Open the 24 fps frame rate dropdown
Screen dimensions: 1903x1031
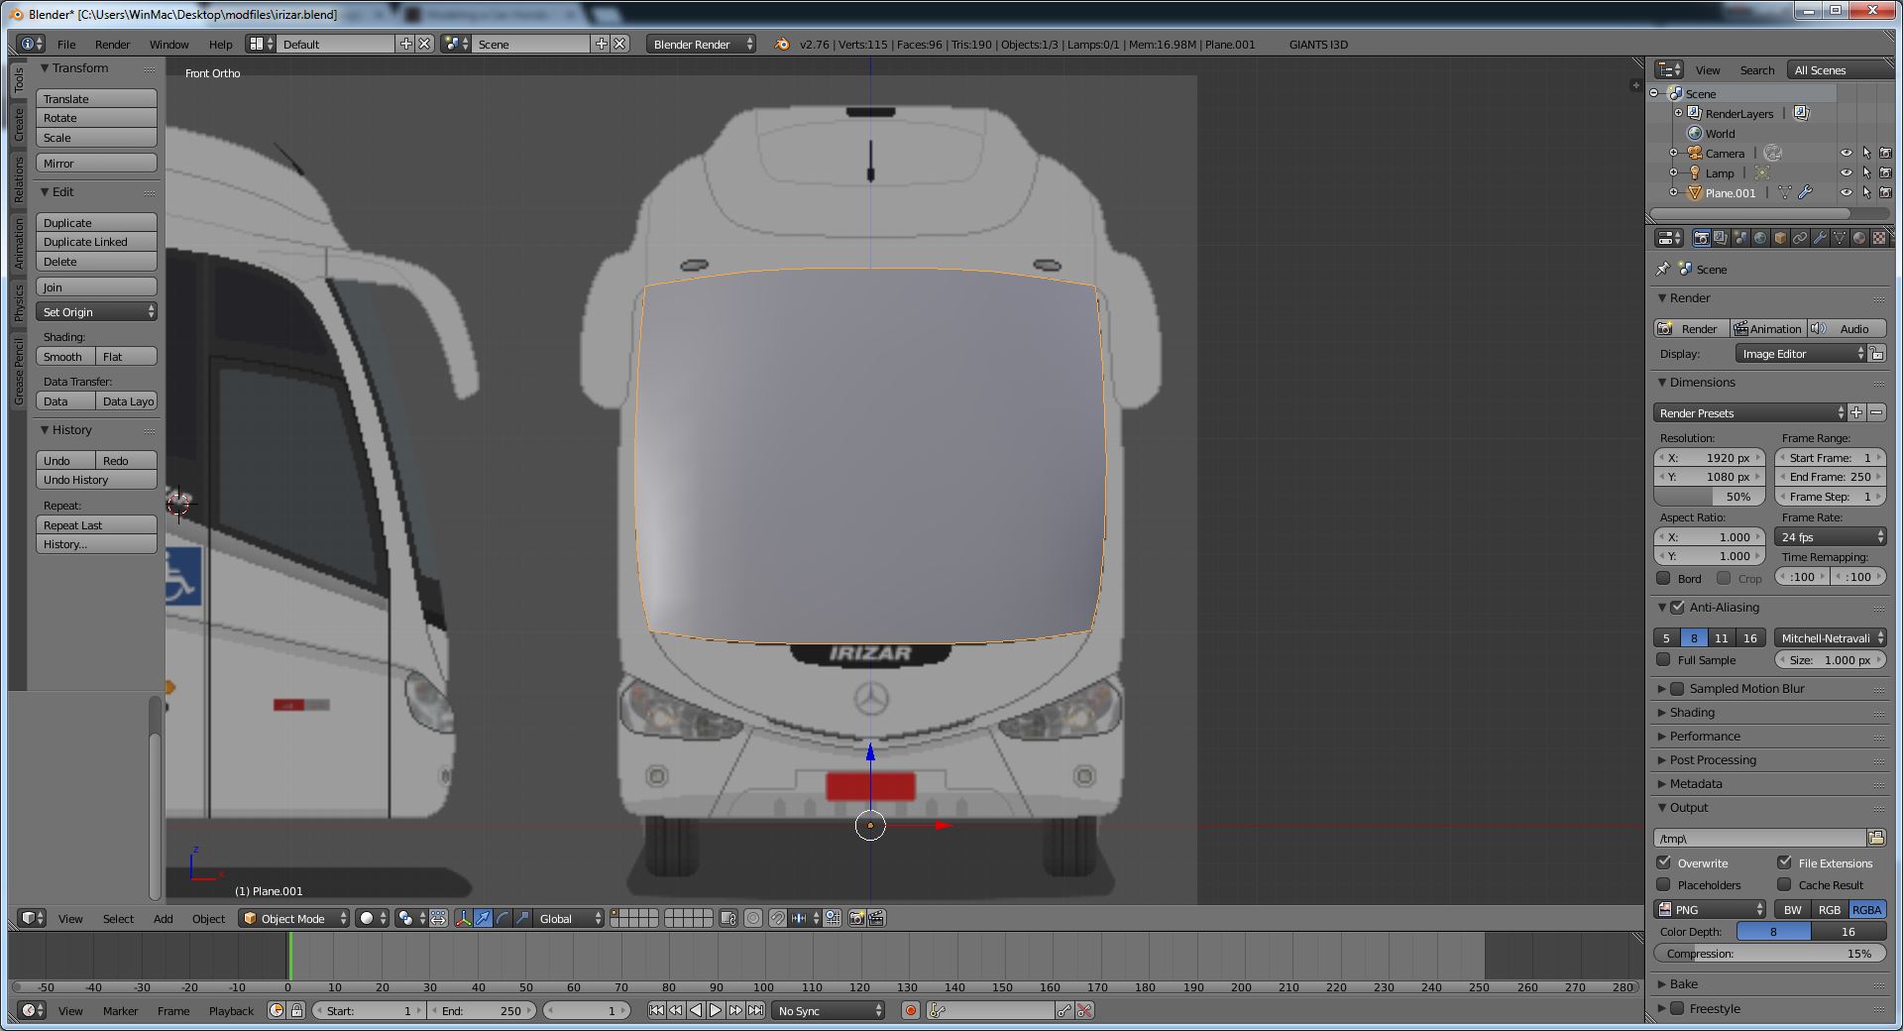coord(1830,536)
